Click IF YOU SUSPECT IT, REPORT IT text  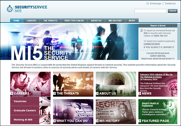(x=159, y=47)
